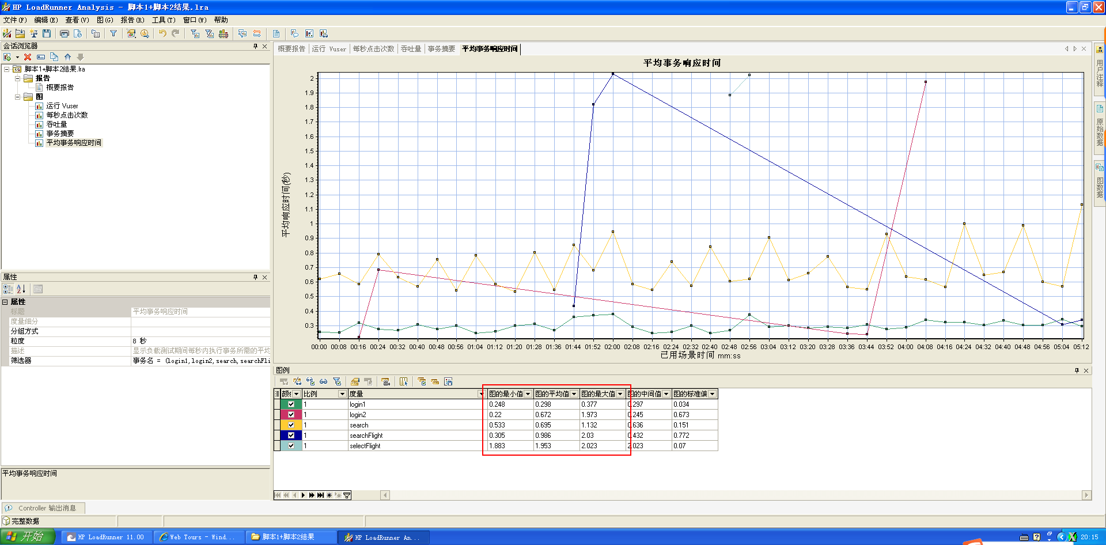Open the 报告(R) menu
Screen dimensions: 1106x545
coord(132,20)
